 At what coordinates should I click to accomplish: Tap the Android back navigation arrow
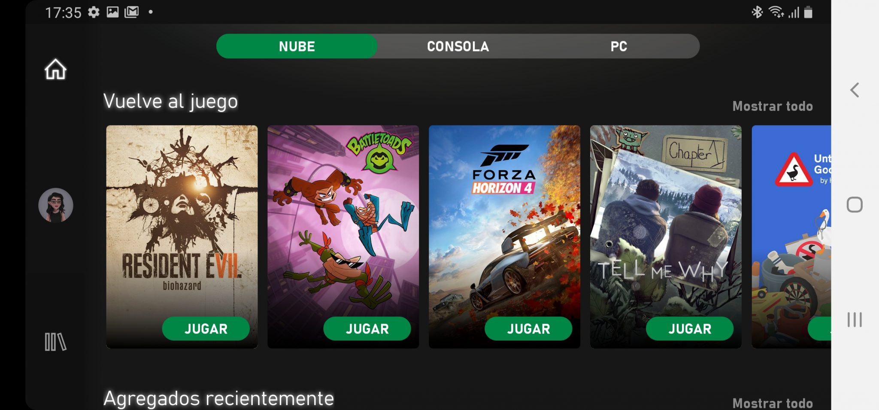[x=855, y=90]
